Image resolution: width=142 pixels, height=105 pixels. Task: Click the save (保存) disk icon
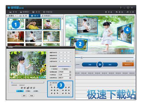point(33,12)
